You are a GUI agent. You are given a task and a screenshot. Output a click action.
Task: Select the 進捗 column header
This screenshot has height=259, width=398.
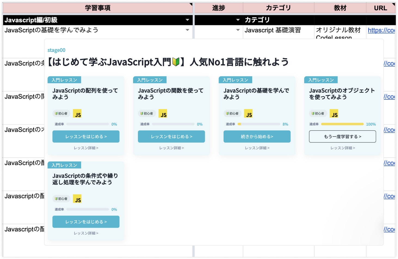[219, 8]
